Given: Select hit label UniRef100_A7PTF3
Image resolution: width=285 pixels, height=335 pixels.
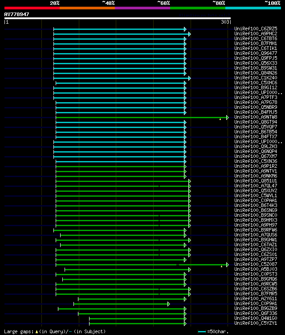Looking at the screenshot, I should click(x=256, y=97).
